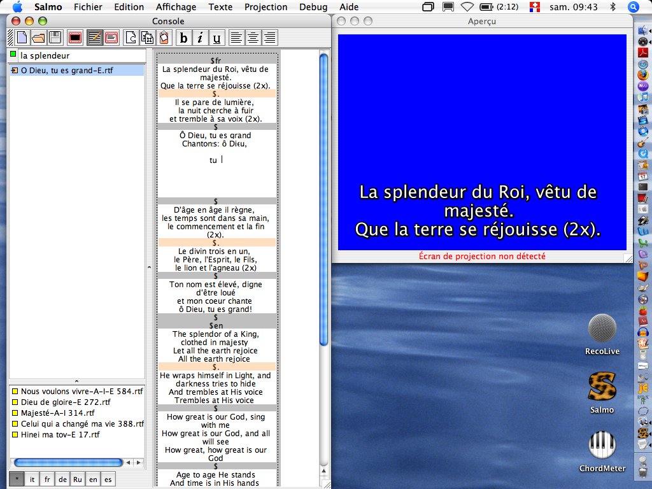Open a file with the folder icon

39,38
